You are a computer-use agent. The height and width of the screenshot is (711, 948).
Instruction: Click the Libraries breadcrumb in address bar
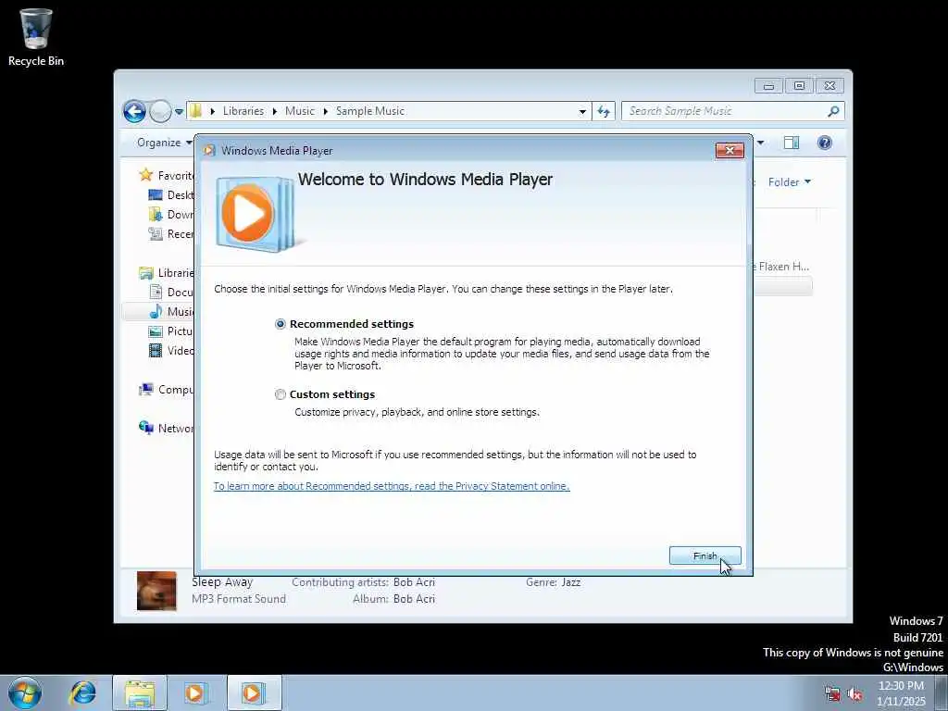(243, 111)
